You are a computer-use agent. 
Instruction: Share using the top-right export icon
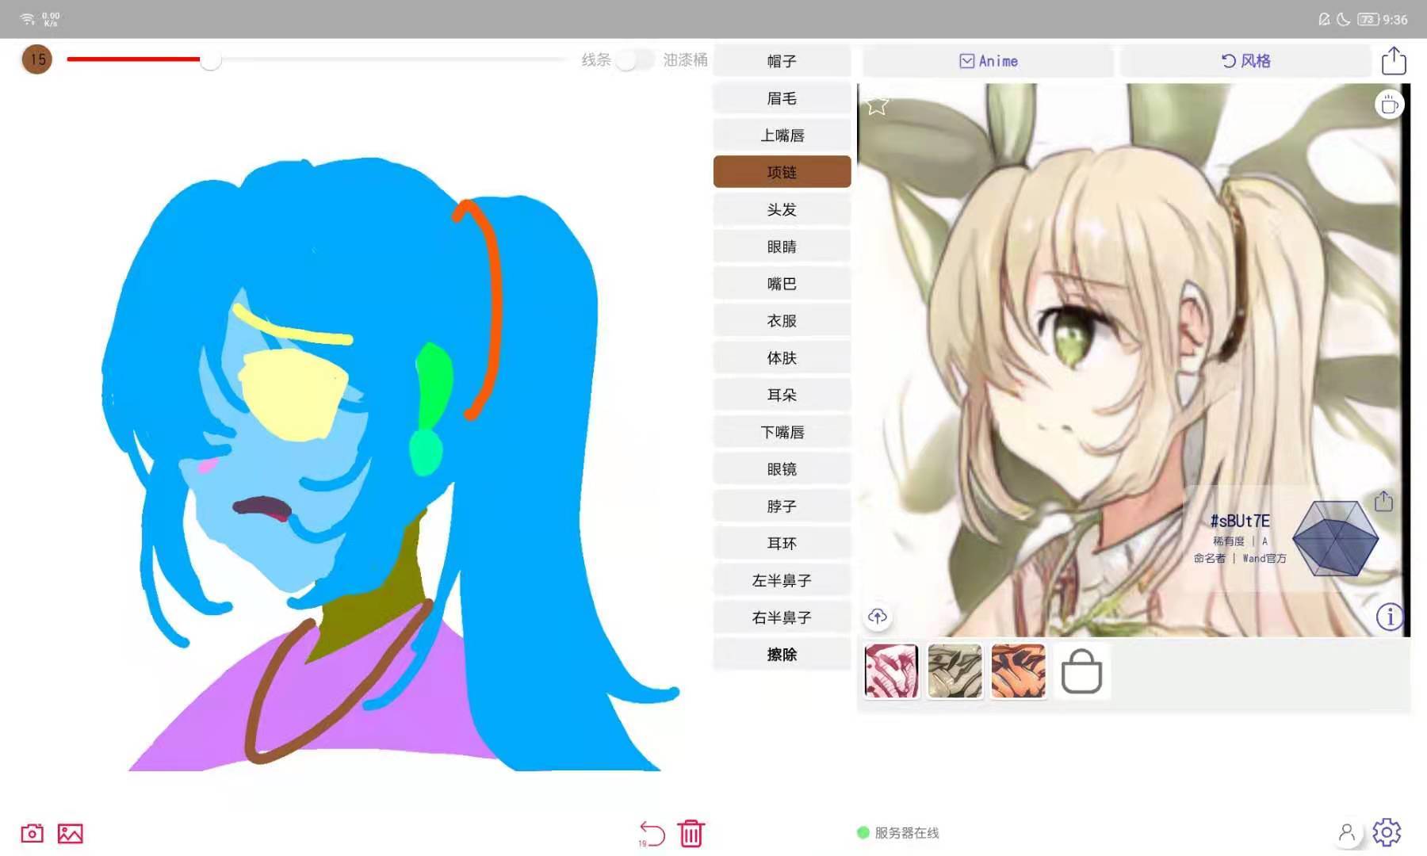[1394, 60]
